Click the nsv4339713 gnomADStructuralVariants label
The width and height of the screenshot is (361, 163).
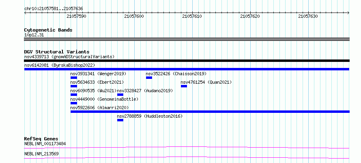[69, 57]
